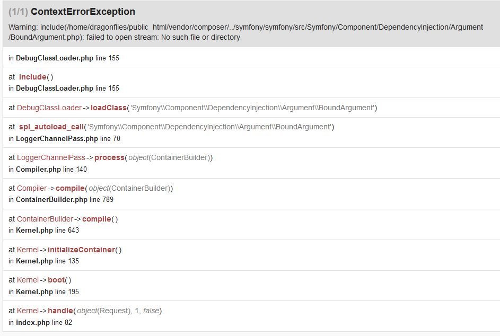Click the Compiler class before compile
500x336 pixels.
[32, 188]
